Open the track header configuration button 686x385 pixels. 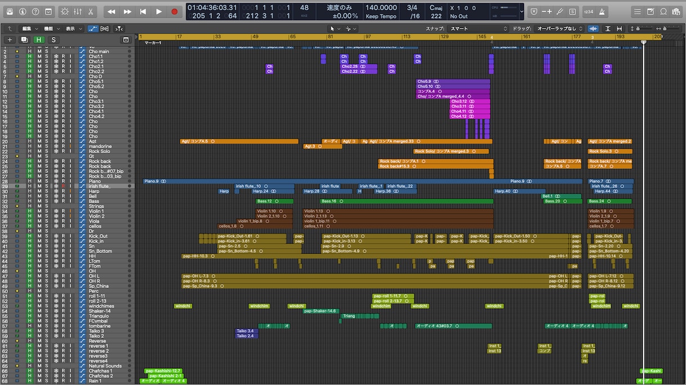(x=126, y=39)
